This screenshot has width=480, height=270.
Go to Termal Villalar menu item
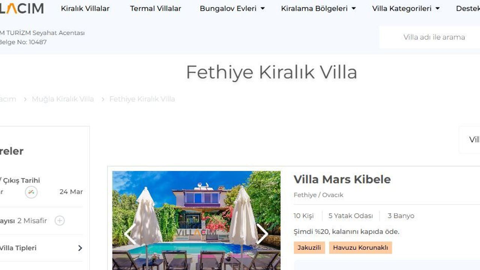tap(156, 8)
